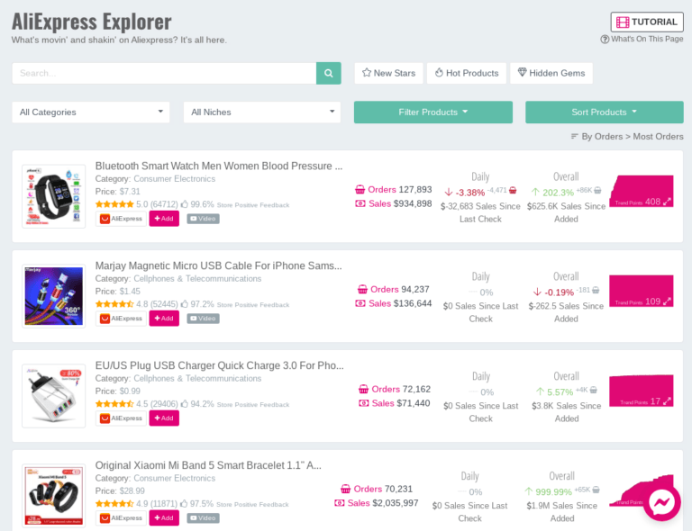Click AliExpress button for Xiaomi Mi Band 5
This screenshot has height=531, width=692.
[x=121, y=518]
